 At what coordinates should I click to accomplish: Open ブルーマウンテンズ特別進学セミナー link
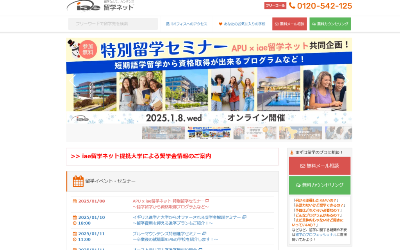pyautogui.click(x=166, y=234)
